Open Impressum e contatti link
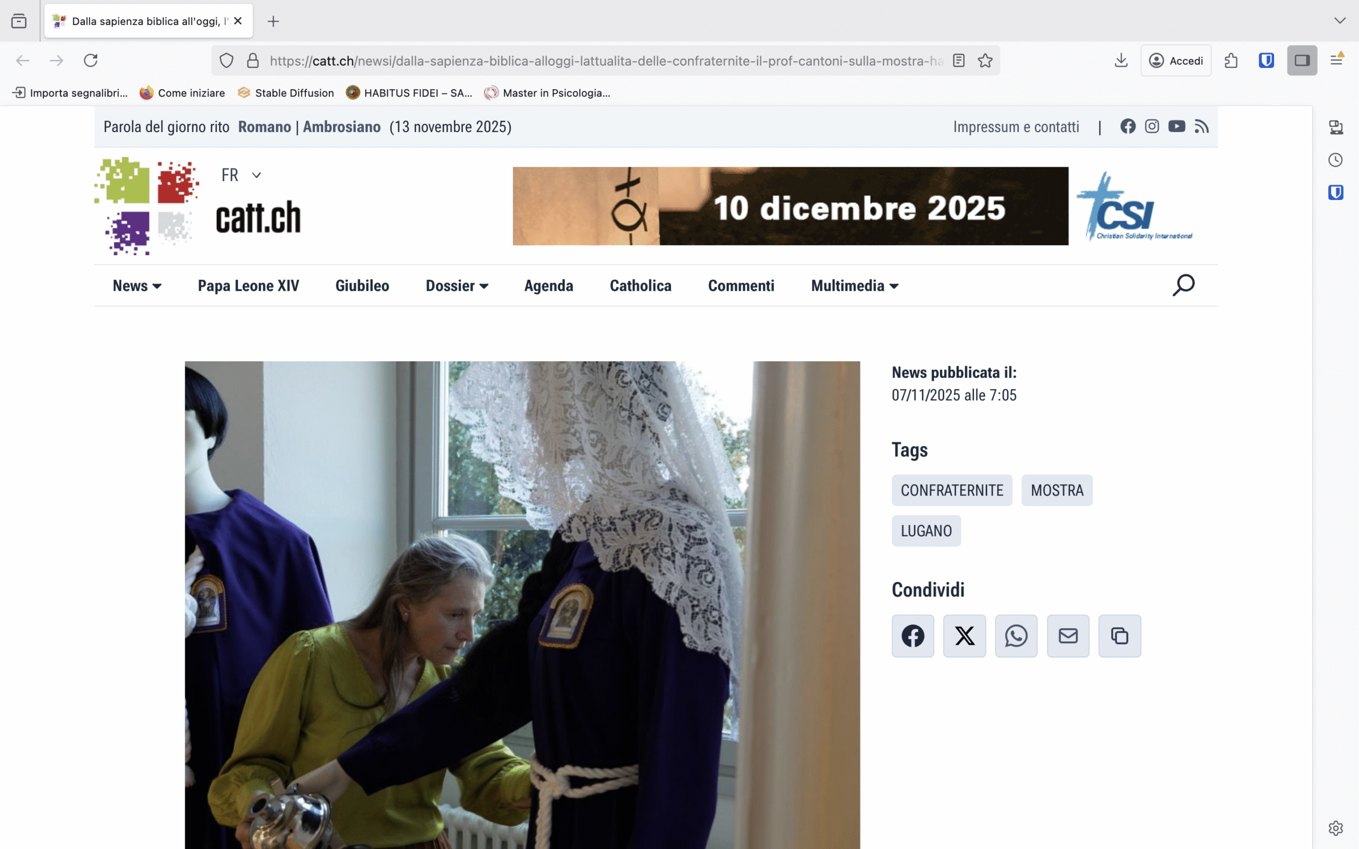This screenshot has height=849, width=1359. (x=1016, y=127)
